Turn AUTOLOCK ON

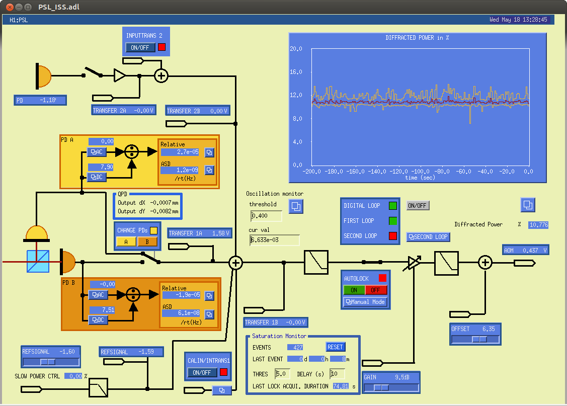[x=354, y=290]
